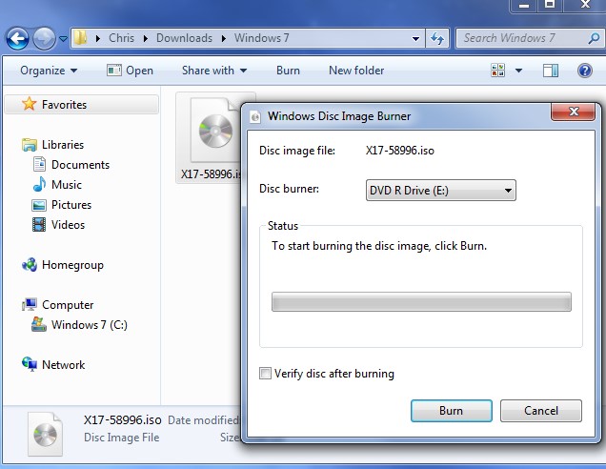Click the Windows 7 (C:) drive icon
Viewport: 606px width, 469px height.
(x=39, y=324)
